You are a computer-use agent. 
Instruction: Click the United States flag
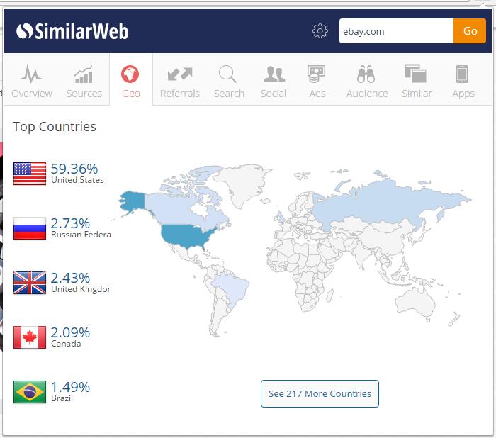point(30,174)
